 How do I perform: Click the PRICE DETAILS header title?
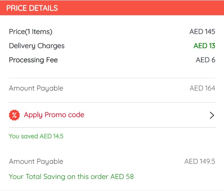(x=32, y=8)
